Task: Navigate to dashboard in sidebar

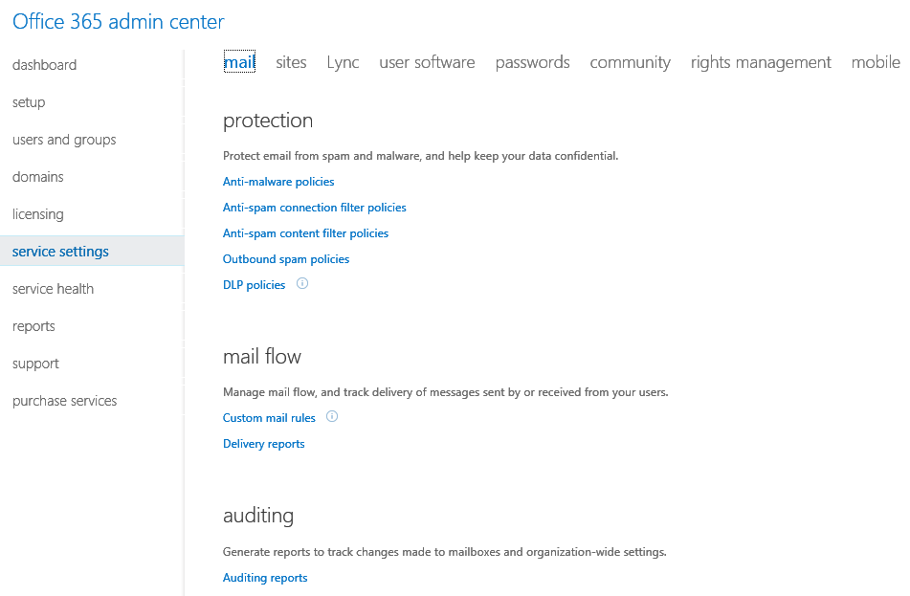Action: pyautogui.click(x=44, y=65)
